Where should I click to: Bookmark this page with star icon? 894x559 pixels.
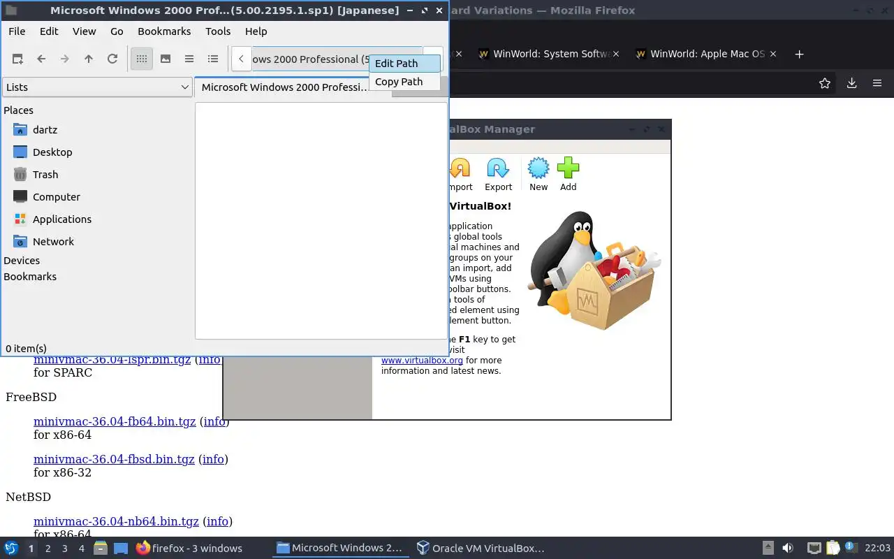[825, 83]
